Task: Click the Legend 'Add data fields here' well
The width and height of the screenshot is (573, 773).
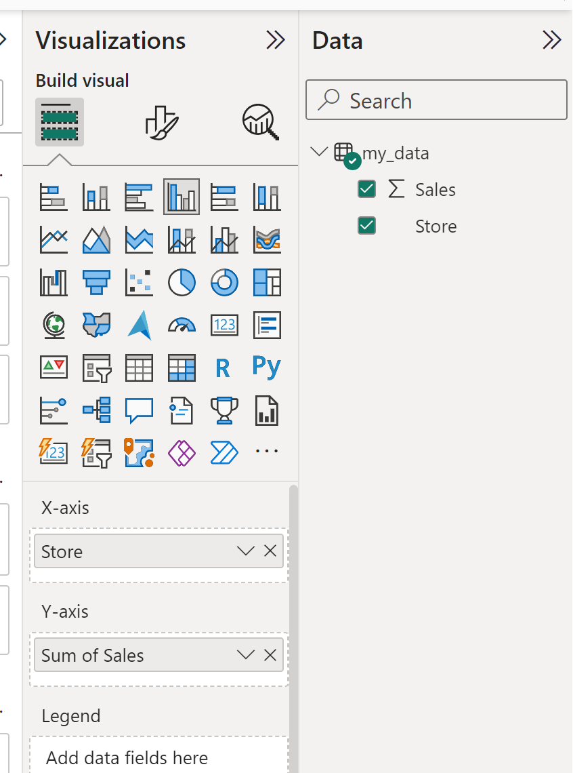Action: coord(158,756)
